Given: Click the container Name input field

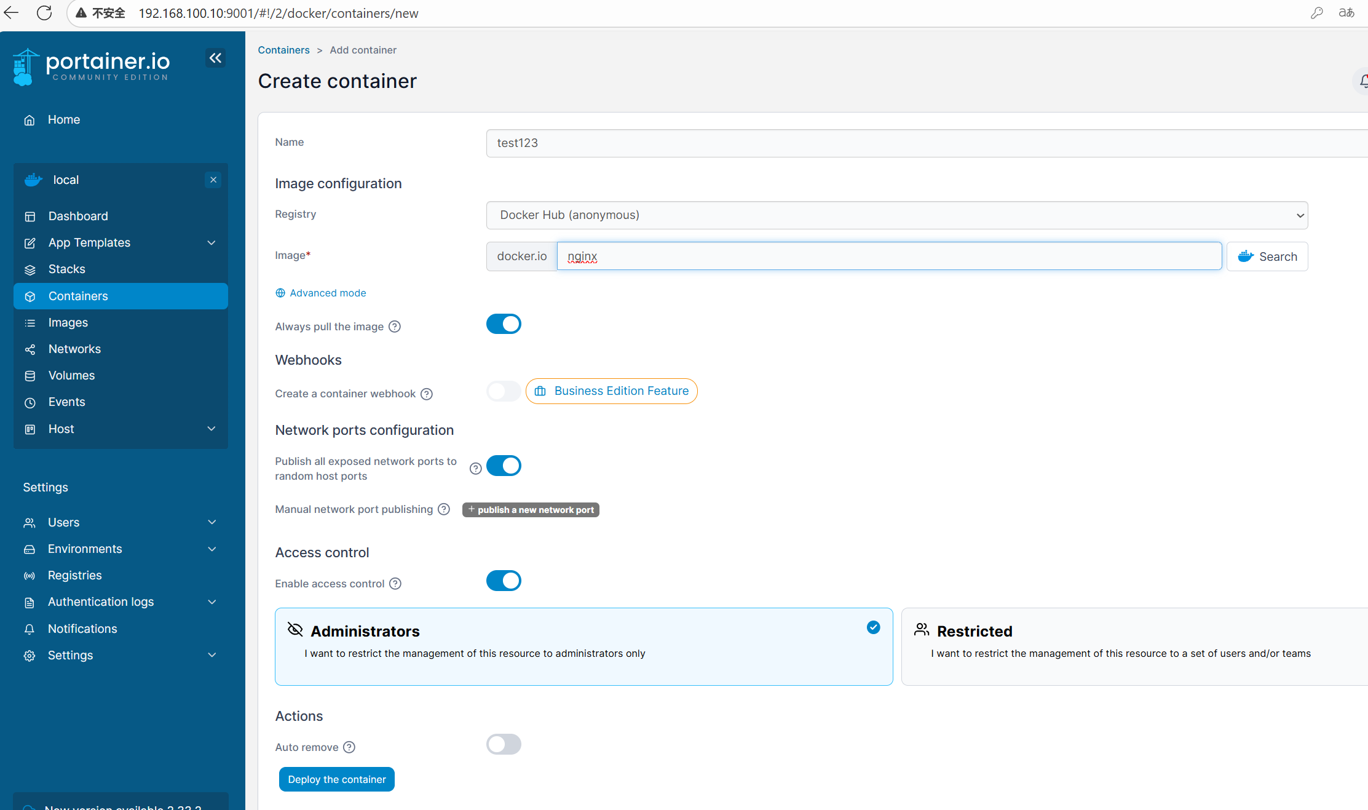Looking at the screenshot, I should [x=922, y=143].
